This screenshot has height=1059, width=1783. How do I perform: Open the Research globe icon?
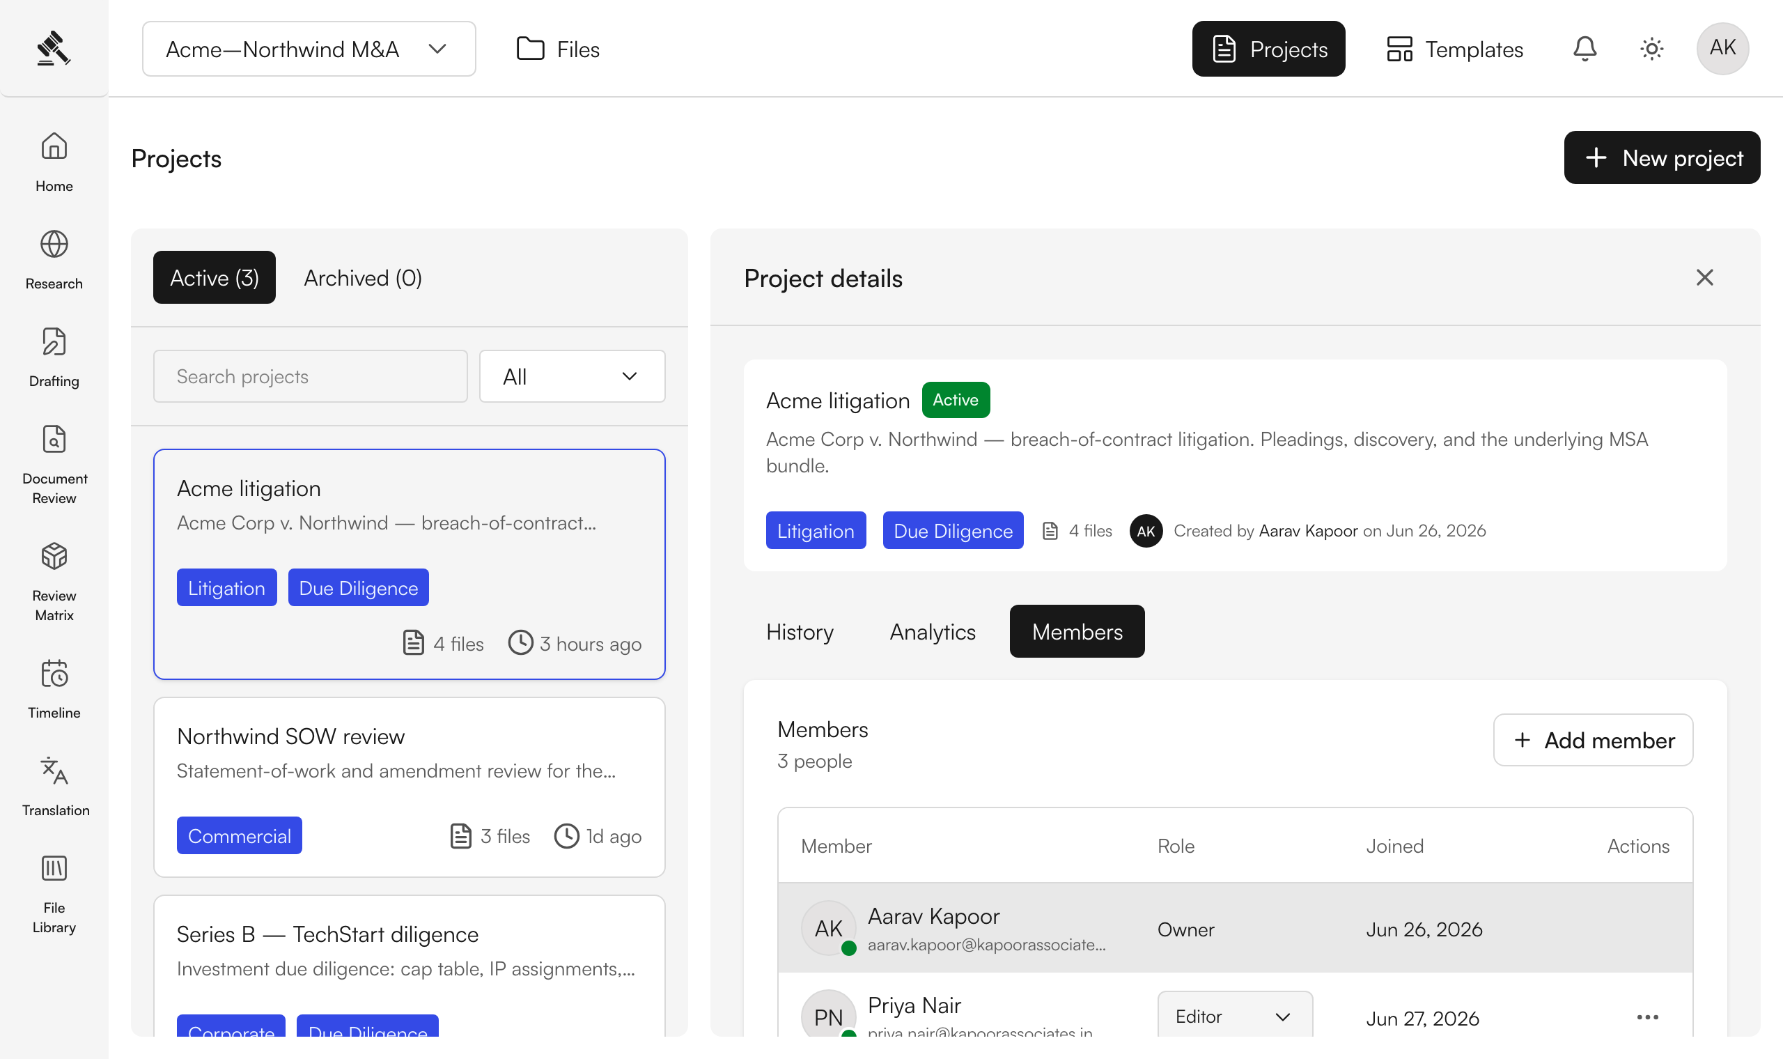pyautogui.click(x=54, y=244)
